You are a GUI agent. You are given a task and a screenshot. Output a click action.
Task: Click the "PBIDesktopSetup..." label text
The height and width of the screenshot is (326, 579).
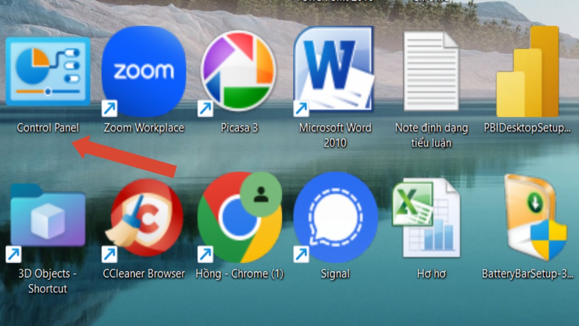point(527,128)
